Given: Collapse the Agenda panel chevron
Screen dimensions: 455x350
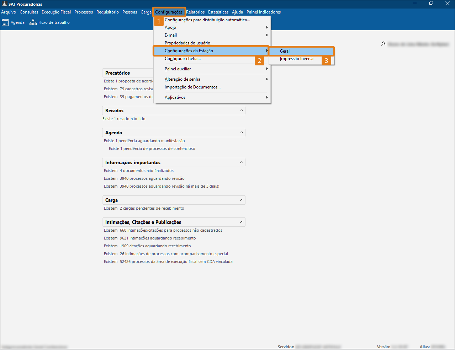Looking at the screenshot, I should coord(242,133).
